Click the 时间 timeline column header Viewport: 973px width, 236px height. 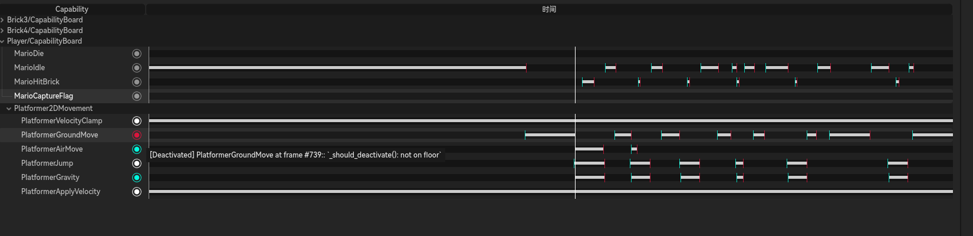tap(549, 9)
